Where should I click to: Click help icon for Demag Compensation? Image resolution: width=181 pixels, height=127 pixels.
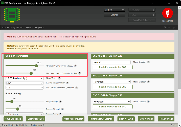(x=67, y=83)
